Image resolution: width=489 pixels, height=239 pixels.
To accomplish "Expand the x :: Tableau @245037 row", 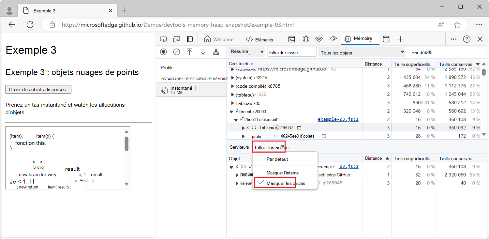I will click(243, 128).
